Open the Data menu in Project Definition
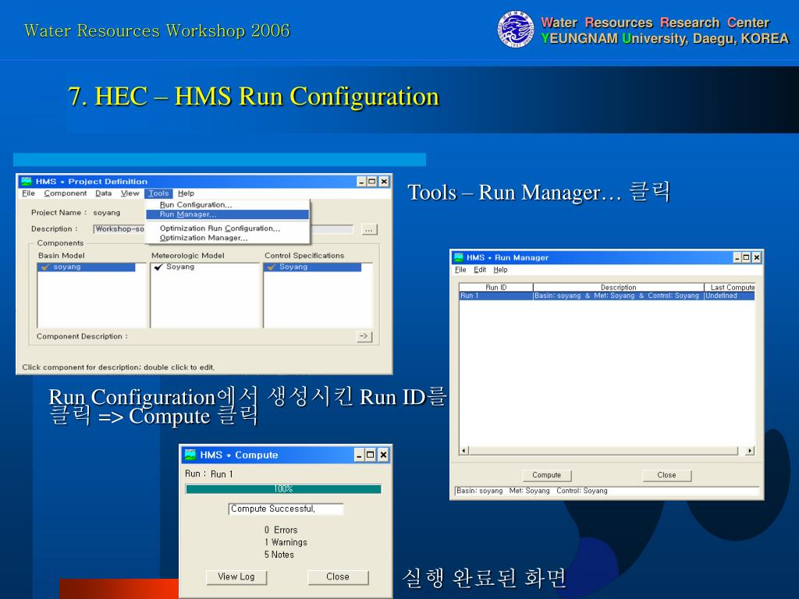This screenshot has width=799, height=599. [x=104, y=193]
